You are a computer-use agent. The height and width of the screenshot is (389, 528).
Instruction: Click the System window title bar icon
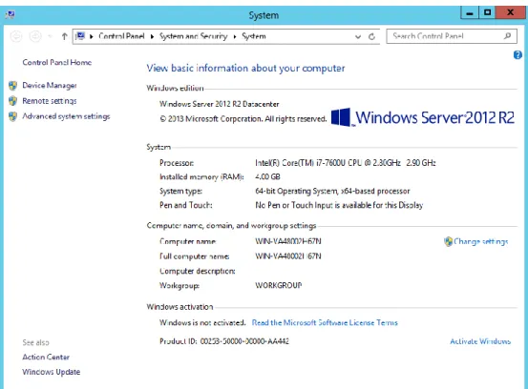11,14
